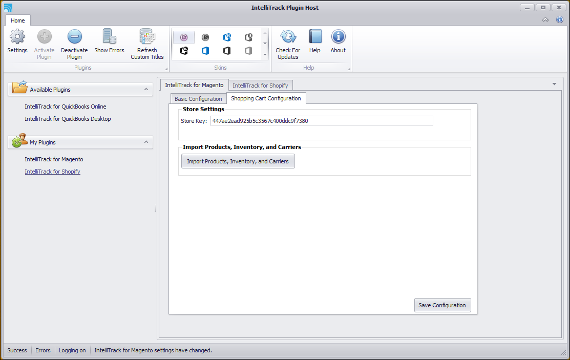Select IntelliTrack for Magento under My Plugins
The image size is (570, 360).
click(x=54, y=159)
